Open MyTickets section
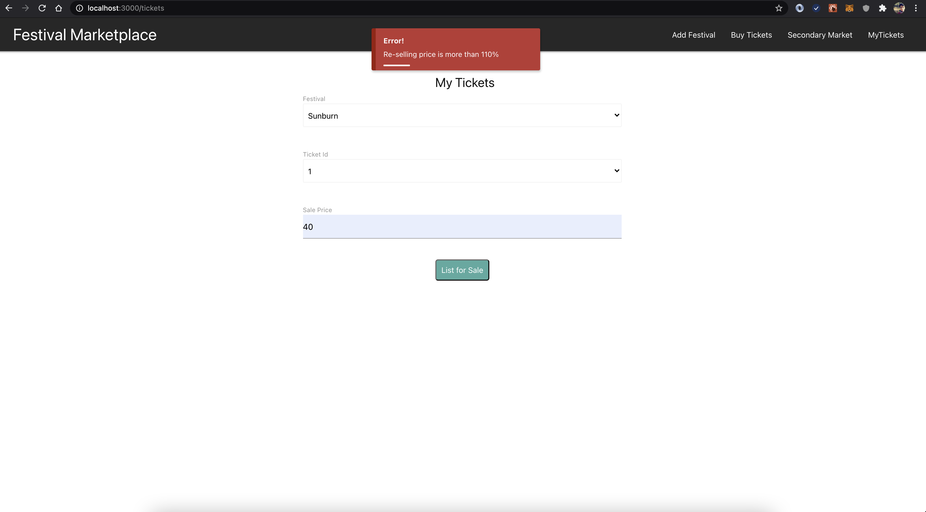The image size is (926, 512). point(886,35)
